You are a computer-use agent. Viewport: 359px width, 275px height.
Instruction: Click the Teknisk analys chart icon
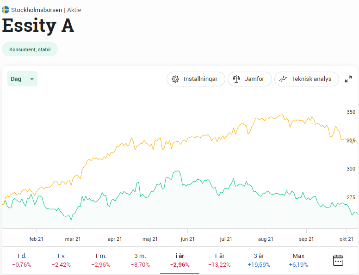(283, 79)
